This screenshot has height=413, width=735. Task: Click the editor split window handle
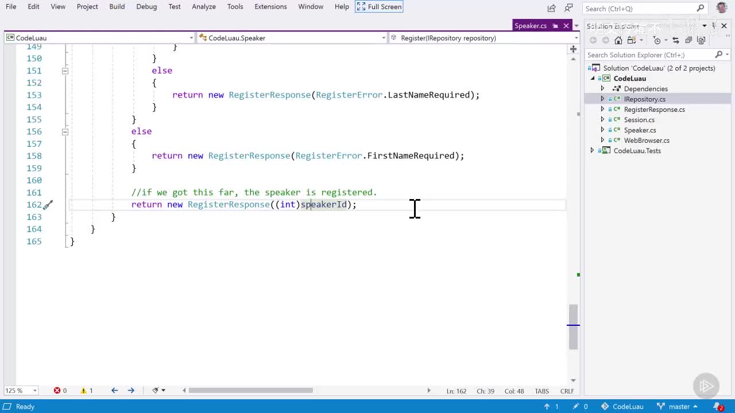click(573, 49)
